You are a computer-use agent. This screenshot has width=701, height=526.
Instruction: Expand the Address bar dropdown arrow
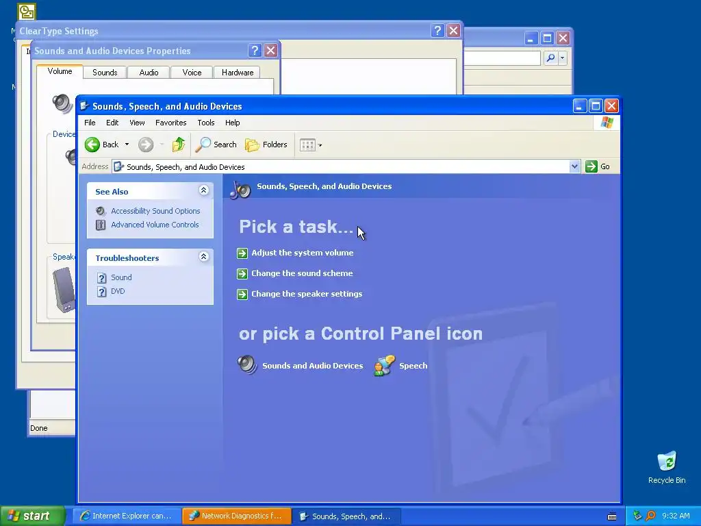click(574, 166)
